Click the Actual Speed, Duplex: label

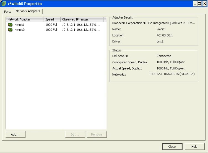point(127,68)
